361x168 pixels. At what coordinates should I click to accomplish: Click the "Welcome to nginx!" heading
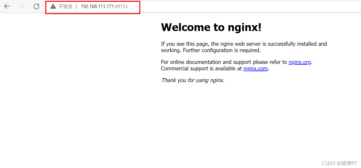click(211, 27)
